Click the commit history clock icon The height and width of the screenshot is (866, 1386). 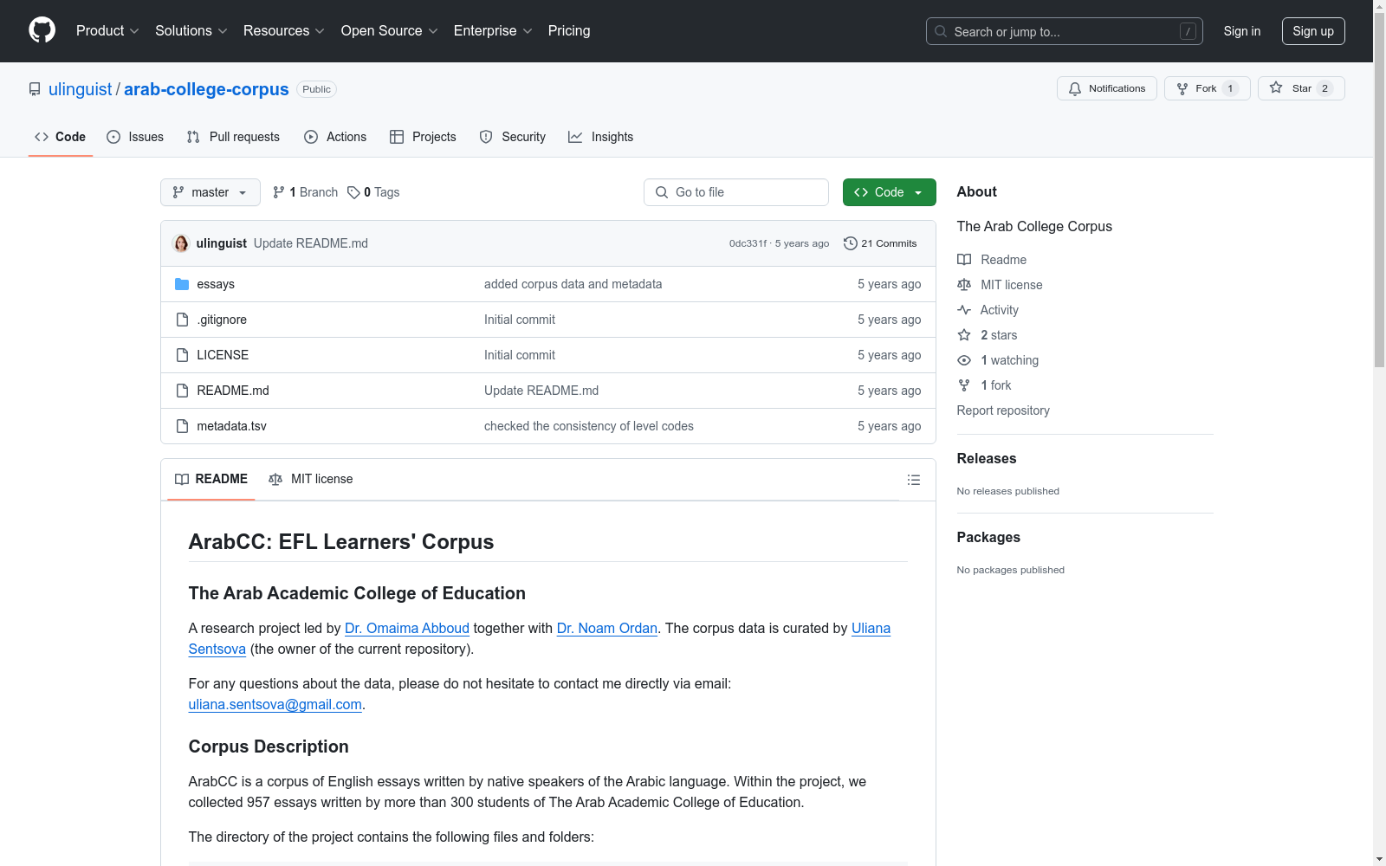coord(851,243)
